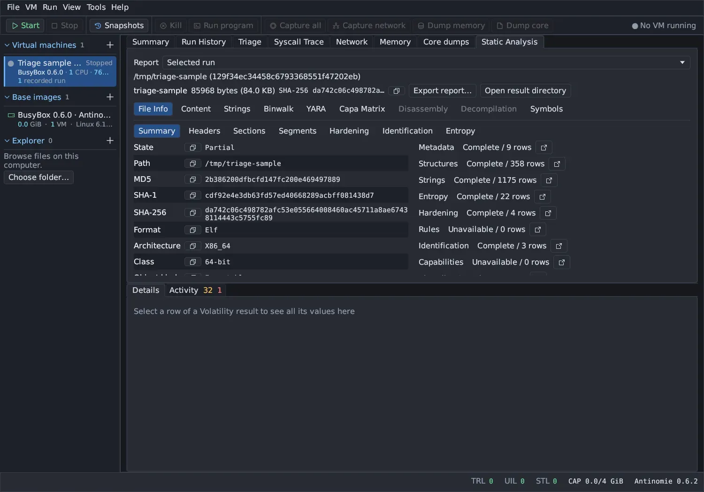Switch to the Network tab
The width and height of the screenshot is (704, 492).
(x=352, y=42)
